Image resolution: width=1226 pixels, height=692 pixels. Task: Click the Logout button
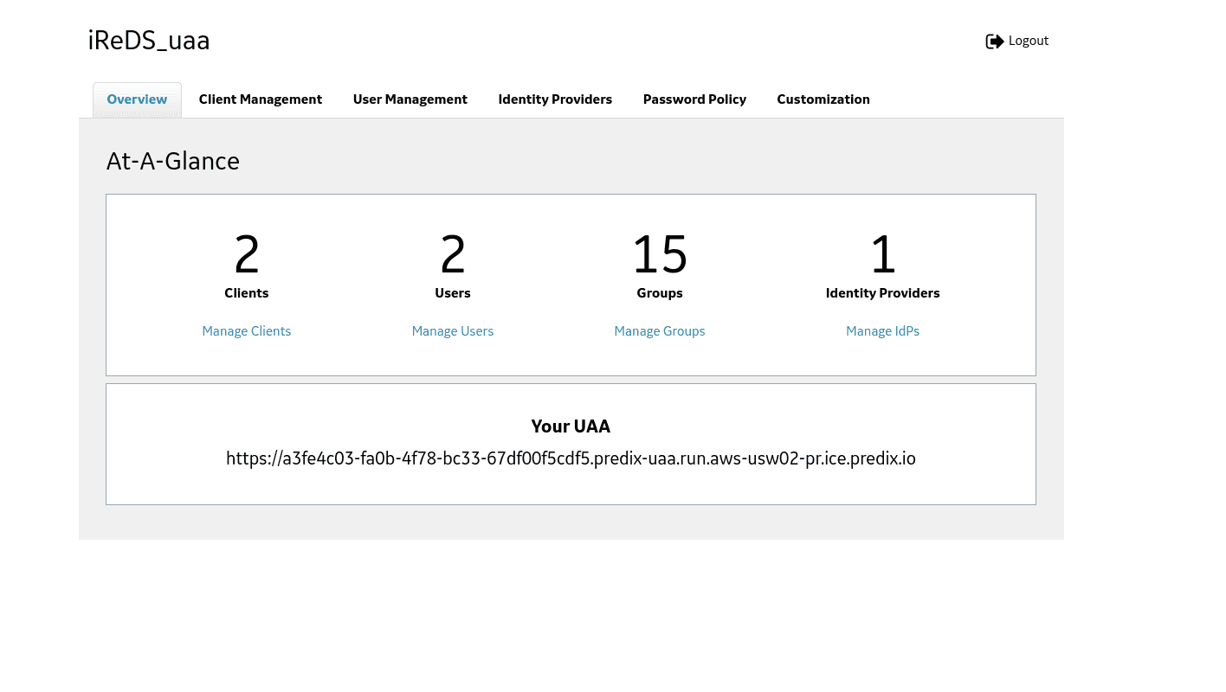(1029, 41)
